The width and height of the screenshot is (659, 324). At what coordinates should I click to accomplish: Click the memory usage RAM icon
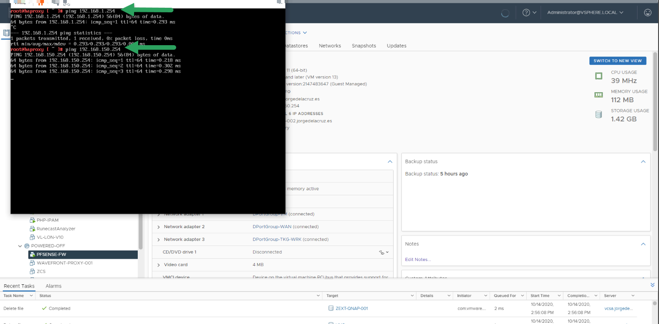pos(599,95)
